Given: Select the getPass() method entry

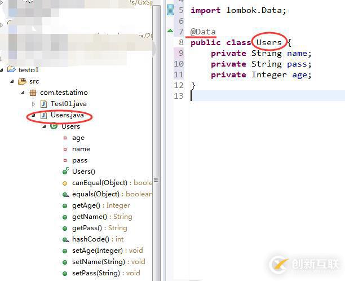Looking at the screenshot, I should click(100, 228).
